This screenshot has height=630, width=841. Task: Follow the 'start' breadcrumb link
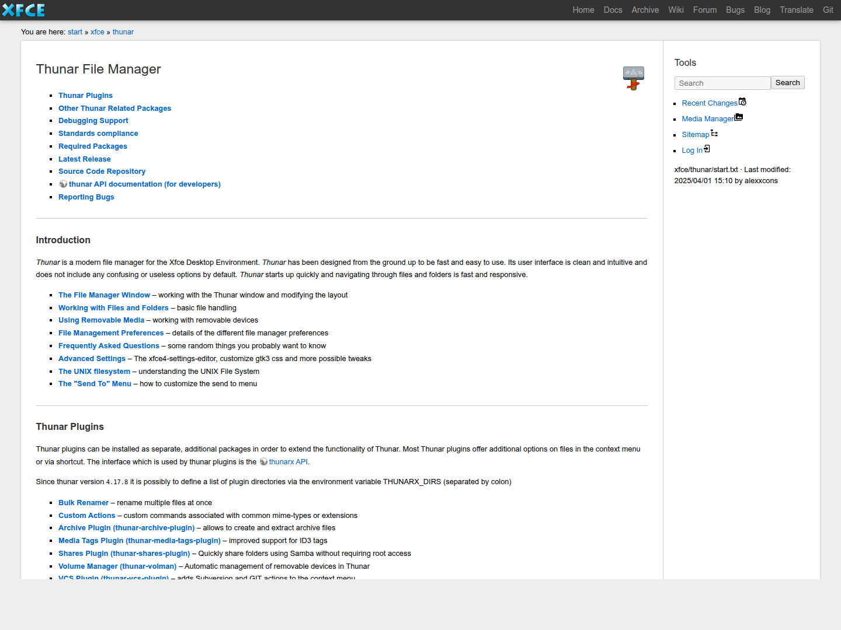coord(75,32)
